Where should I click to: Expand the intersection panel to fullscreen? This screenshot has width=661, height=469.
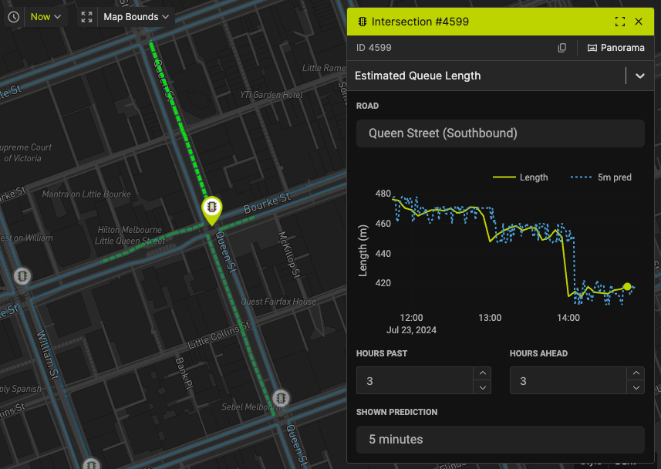[x=620, y=22]
